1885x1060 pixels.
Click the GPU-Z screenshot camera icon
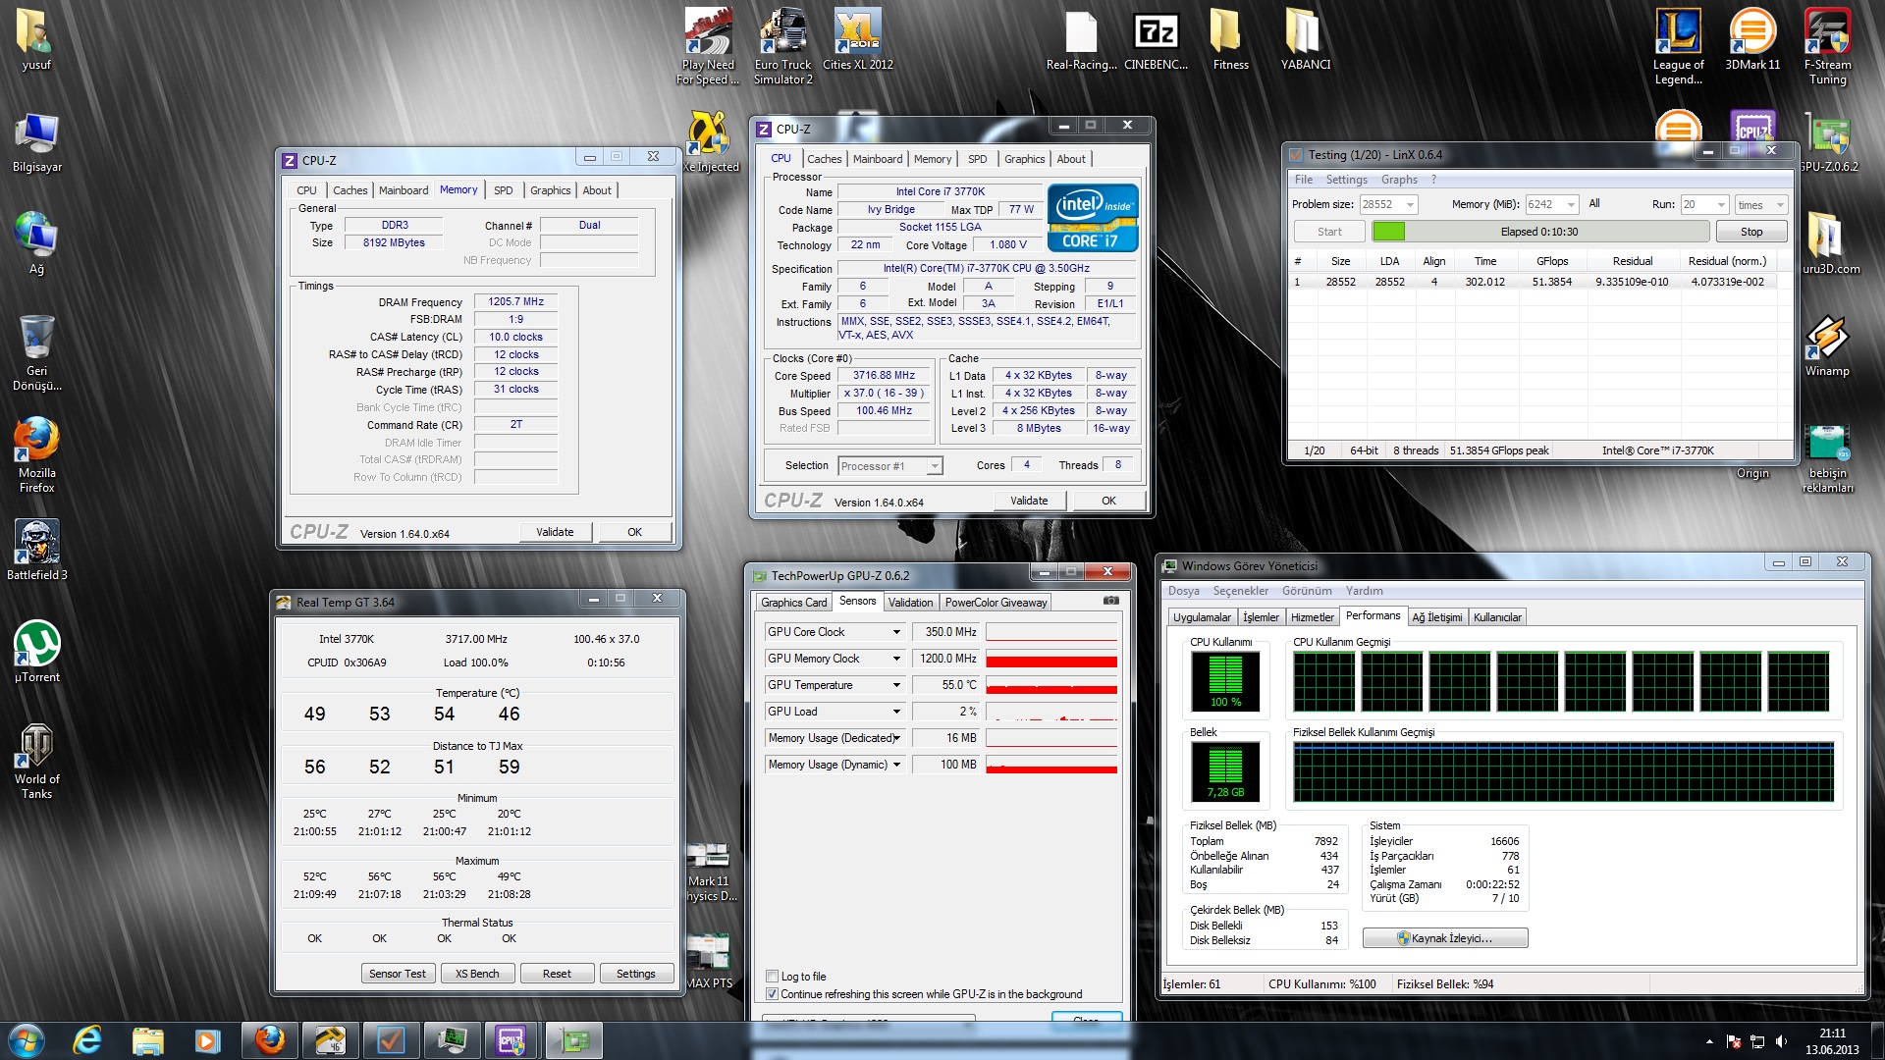click(x=1110, y=601)
